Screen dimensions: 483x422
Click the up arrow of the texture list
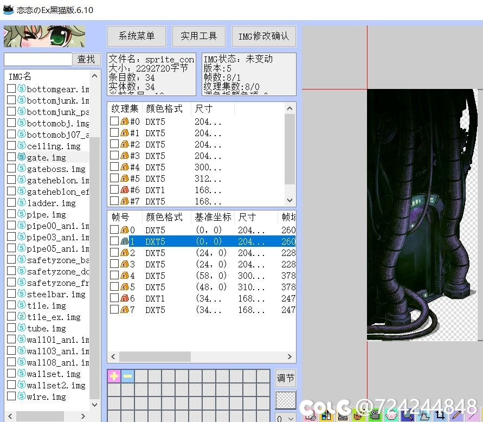coord(289,108)
